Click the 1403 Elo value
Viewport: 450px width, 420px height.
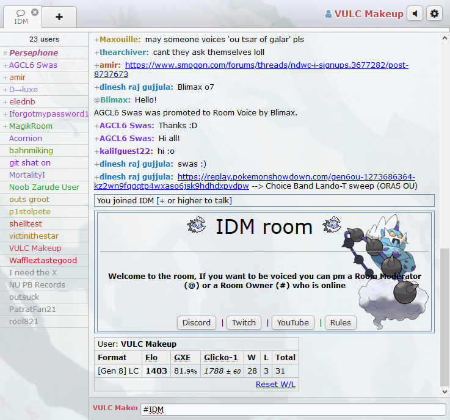tap(156, 371)
